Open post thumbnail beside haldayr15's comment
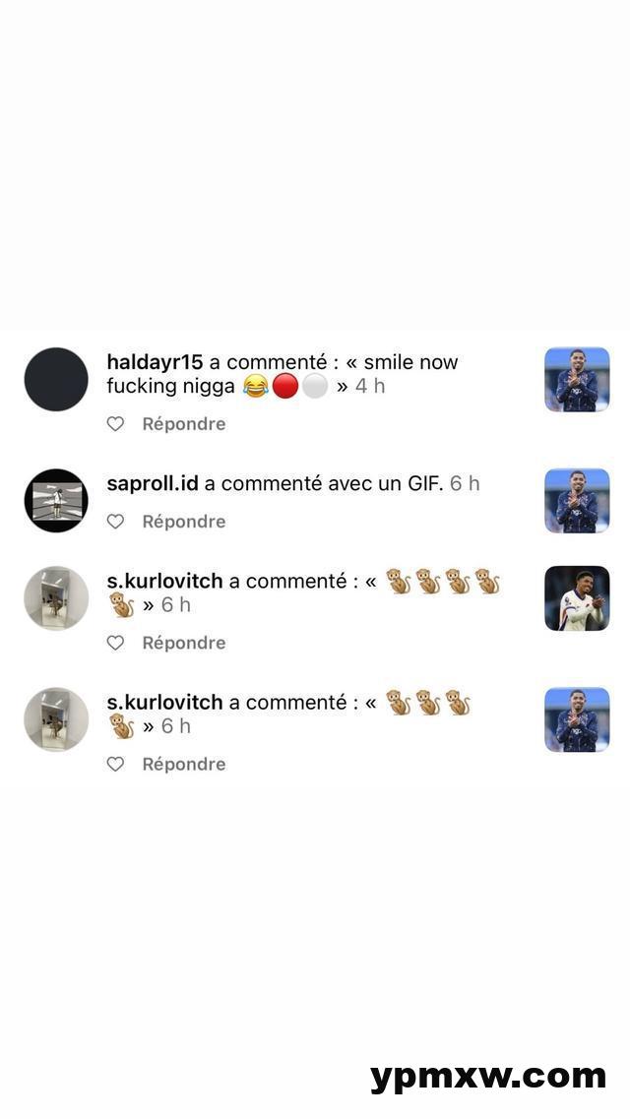630x1119 pixels. 577,380
